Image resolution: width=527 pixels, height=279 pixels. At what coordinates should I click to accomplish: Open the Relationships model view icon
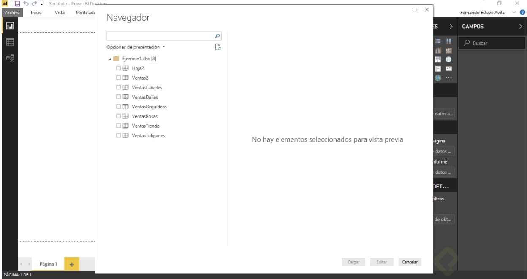pos(9,58)
